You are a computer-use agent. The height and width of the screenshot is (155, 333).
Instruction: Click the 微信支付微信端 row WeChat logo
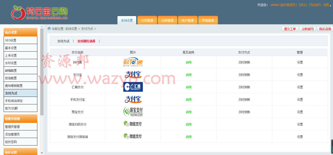coord(132,136)
